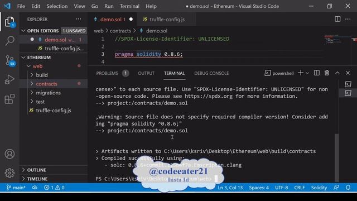The width and height of the screenshot is (357, 201).
Task: Open the powershell terminal profile label
Action: pyautogui.click(x=279, y=73)
